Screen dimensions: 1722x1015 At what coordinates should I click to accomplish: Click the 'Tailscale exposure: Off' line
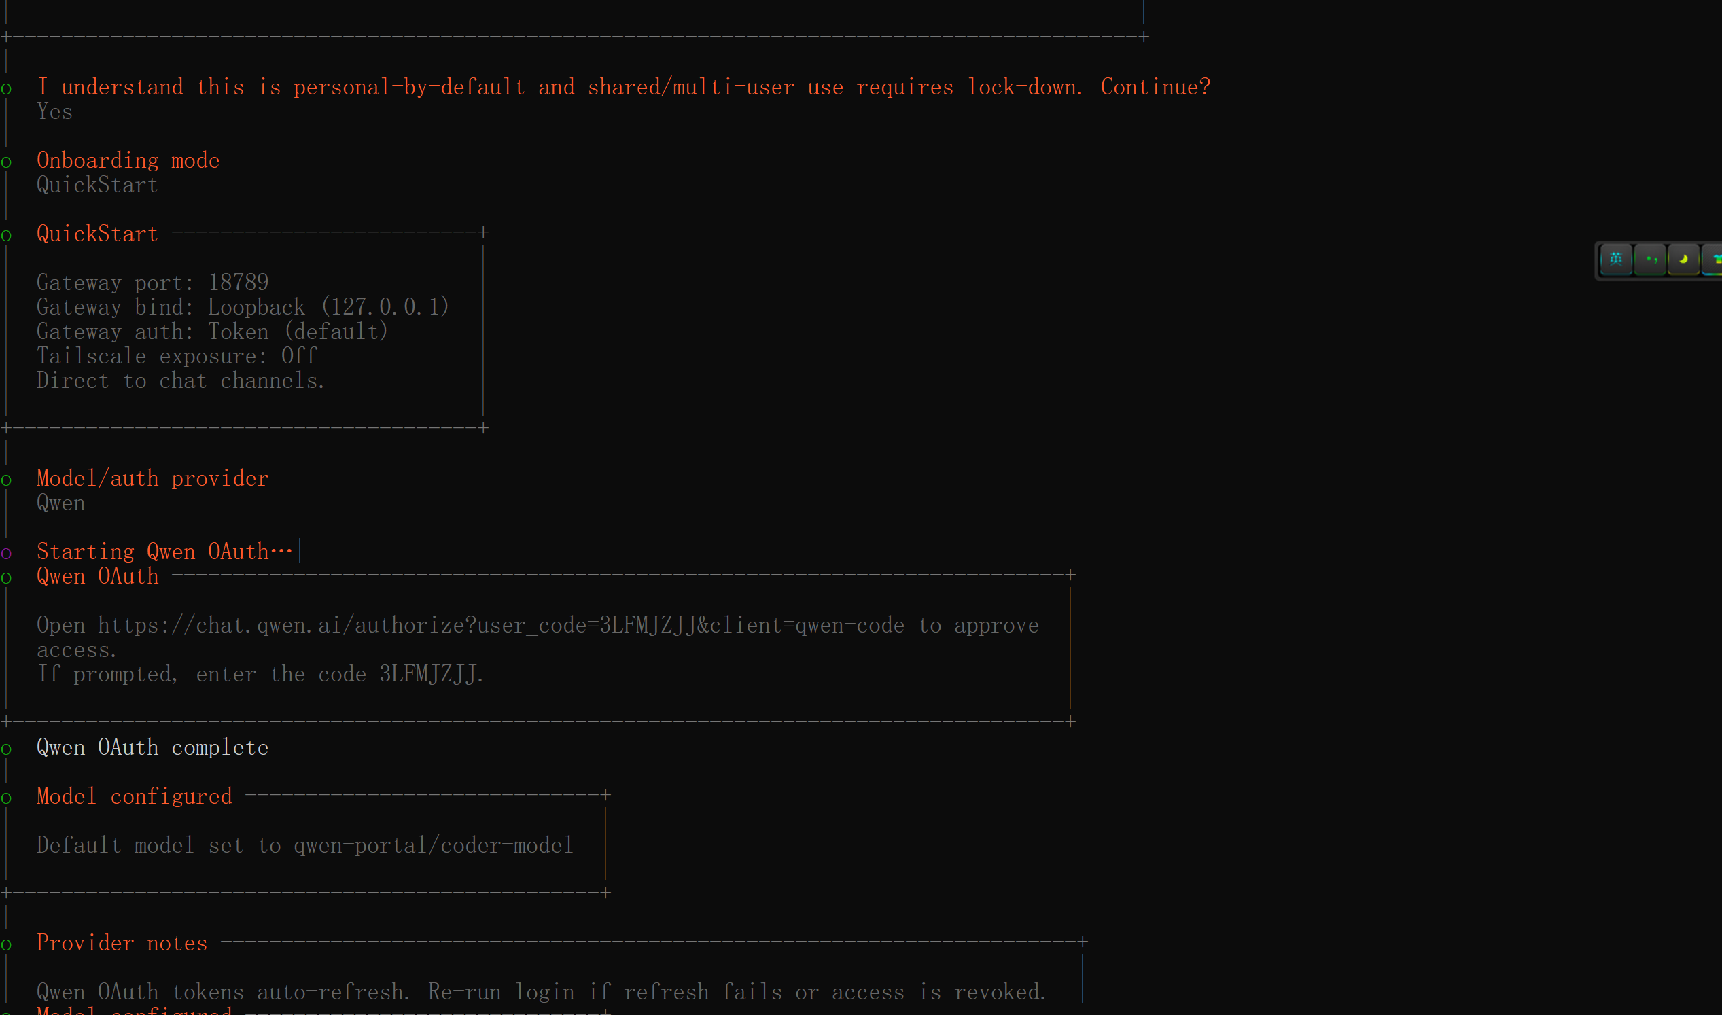click(177, 357)
